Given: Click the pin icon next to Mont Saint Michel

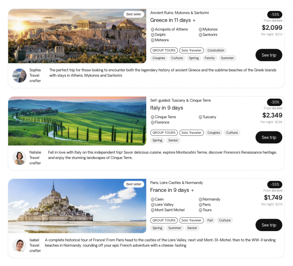Looking at the screenshot, I should pos(152,210).
